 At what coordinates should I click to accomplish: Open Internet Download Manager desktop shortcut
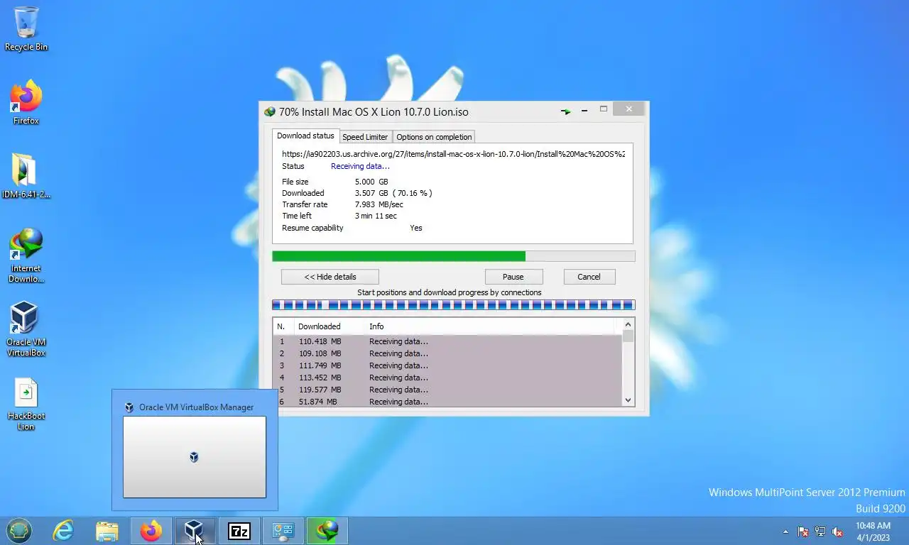(26, 255)
